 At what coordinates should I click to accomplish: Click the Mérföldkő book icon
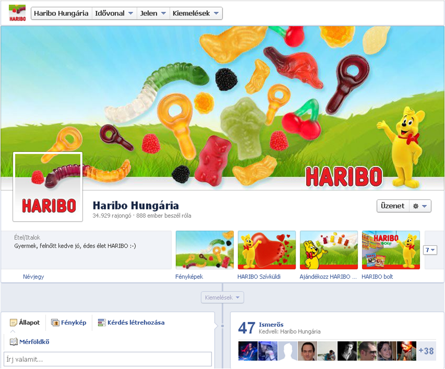click(x=14, y=342)
